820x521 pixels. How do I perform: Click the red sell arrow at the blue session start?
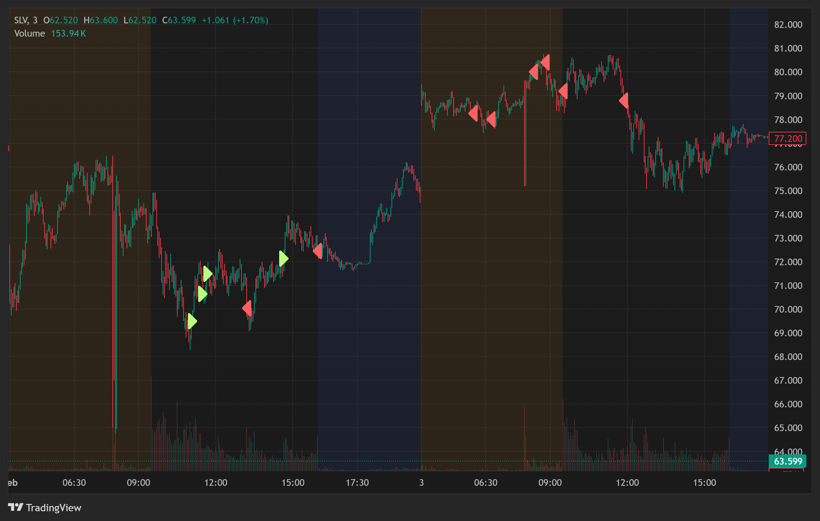pyautogui.click(x=318, y=251)
